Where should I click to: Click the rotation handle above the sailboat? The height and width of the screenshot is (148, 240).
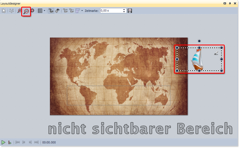point(199,41)
